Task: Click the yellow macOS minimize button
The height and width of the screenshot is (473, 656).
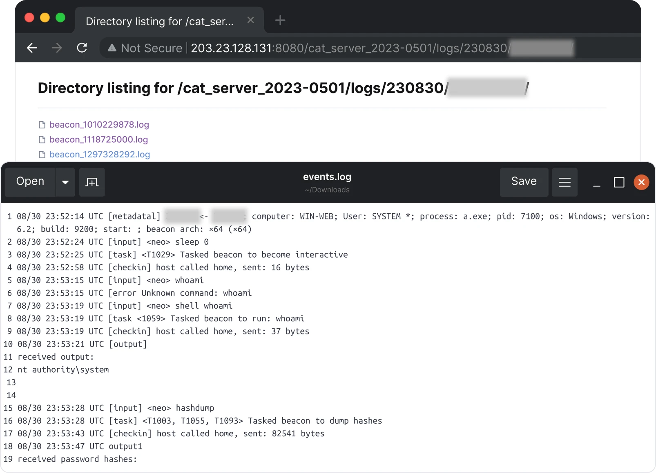Action: tap(45, 18)
